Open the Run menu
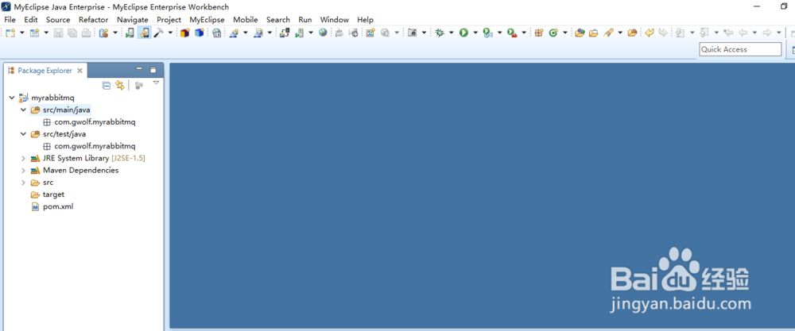The image size is (795, 331). click(x=305, y=20)
